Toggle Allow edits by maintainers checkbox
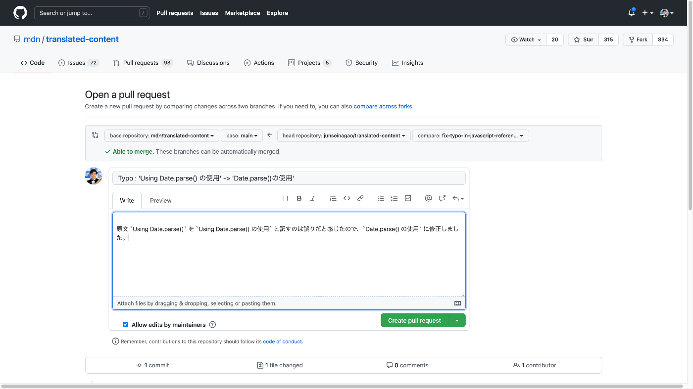 (x=126, y=325)
